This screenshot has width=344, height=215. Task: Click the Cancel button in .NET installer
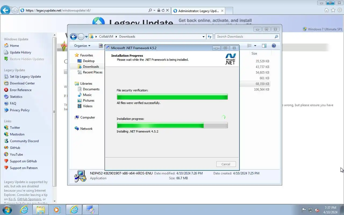pyautogui.click(x=226, y=164)
